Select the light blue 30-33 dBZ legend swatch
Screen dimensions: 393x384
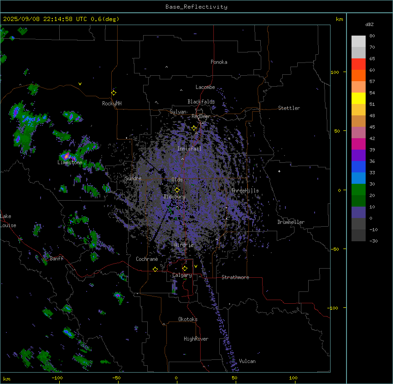[x=358, y=178]
